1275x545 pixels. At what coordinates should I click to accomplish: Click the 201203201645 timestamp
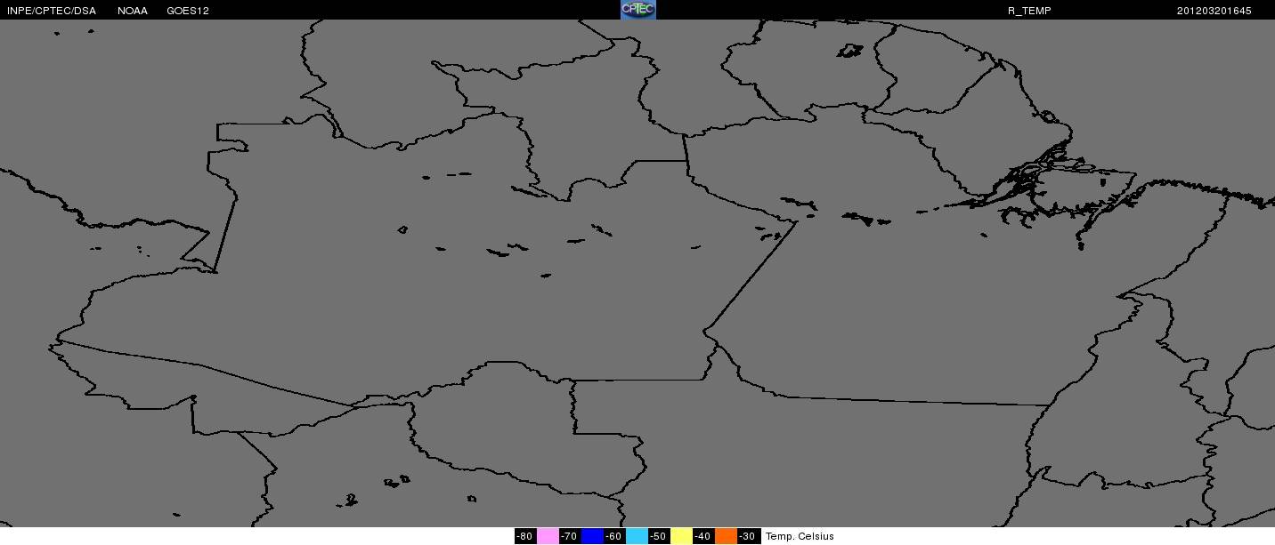1214,11
